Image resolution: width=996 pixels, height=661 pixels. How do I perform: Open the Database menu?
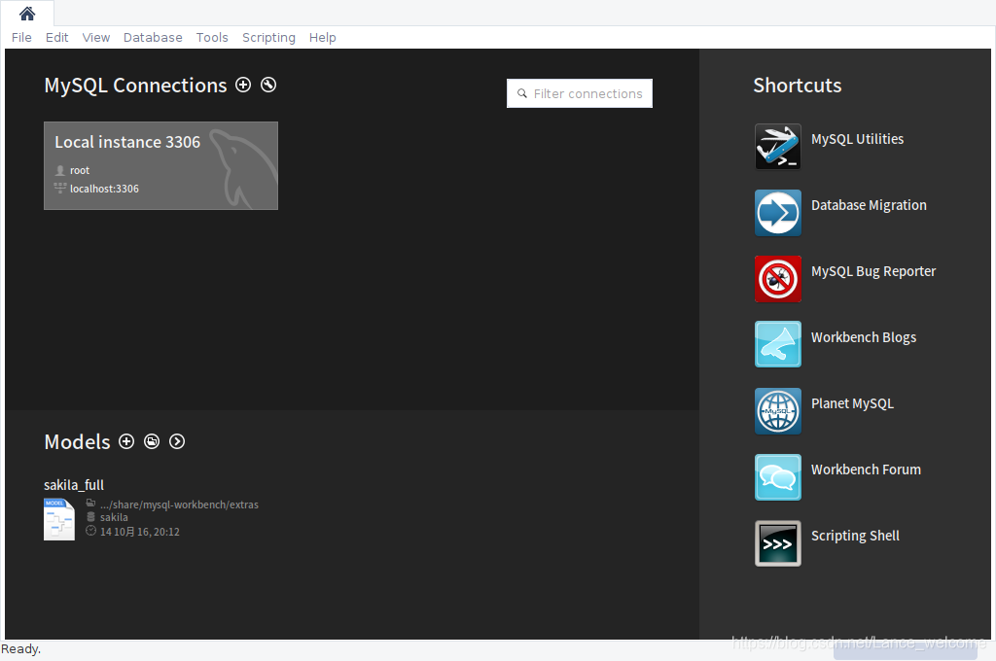pyautogui.click(x=153, y=38)
